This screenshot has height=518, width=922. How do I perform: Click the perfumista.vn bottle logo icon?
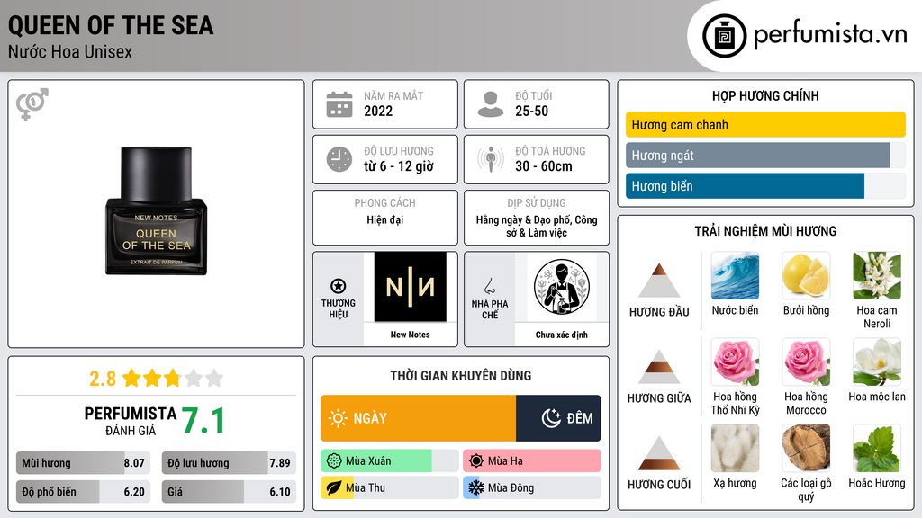coord(724,36)
